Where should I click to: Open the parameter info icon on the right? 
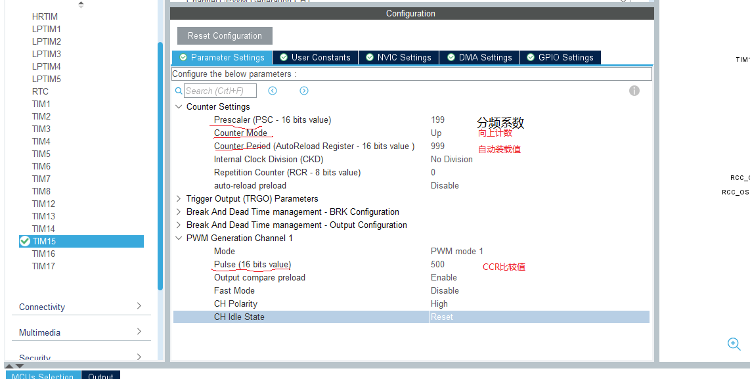tap(634, 91)
